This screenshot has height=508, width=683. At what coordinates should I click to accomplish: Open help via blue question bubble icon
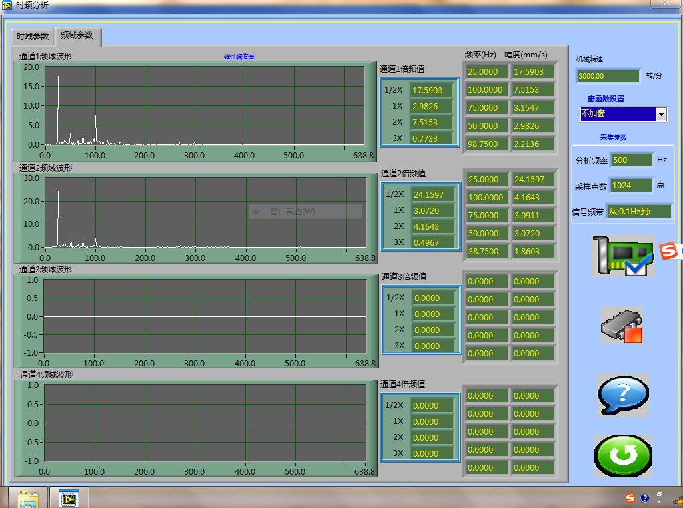coord(622,395)
